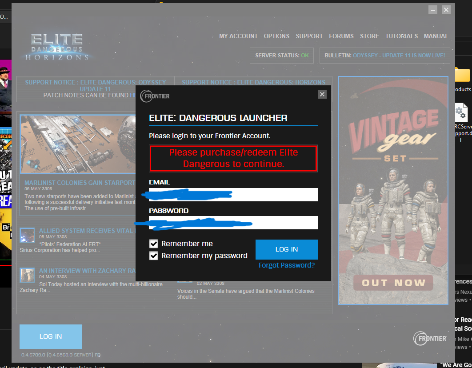
Task: Open the Horizons support notice
Action: [x=253, y=82]
